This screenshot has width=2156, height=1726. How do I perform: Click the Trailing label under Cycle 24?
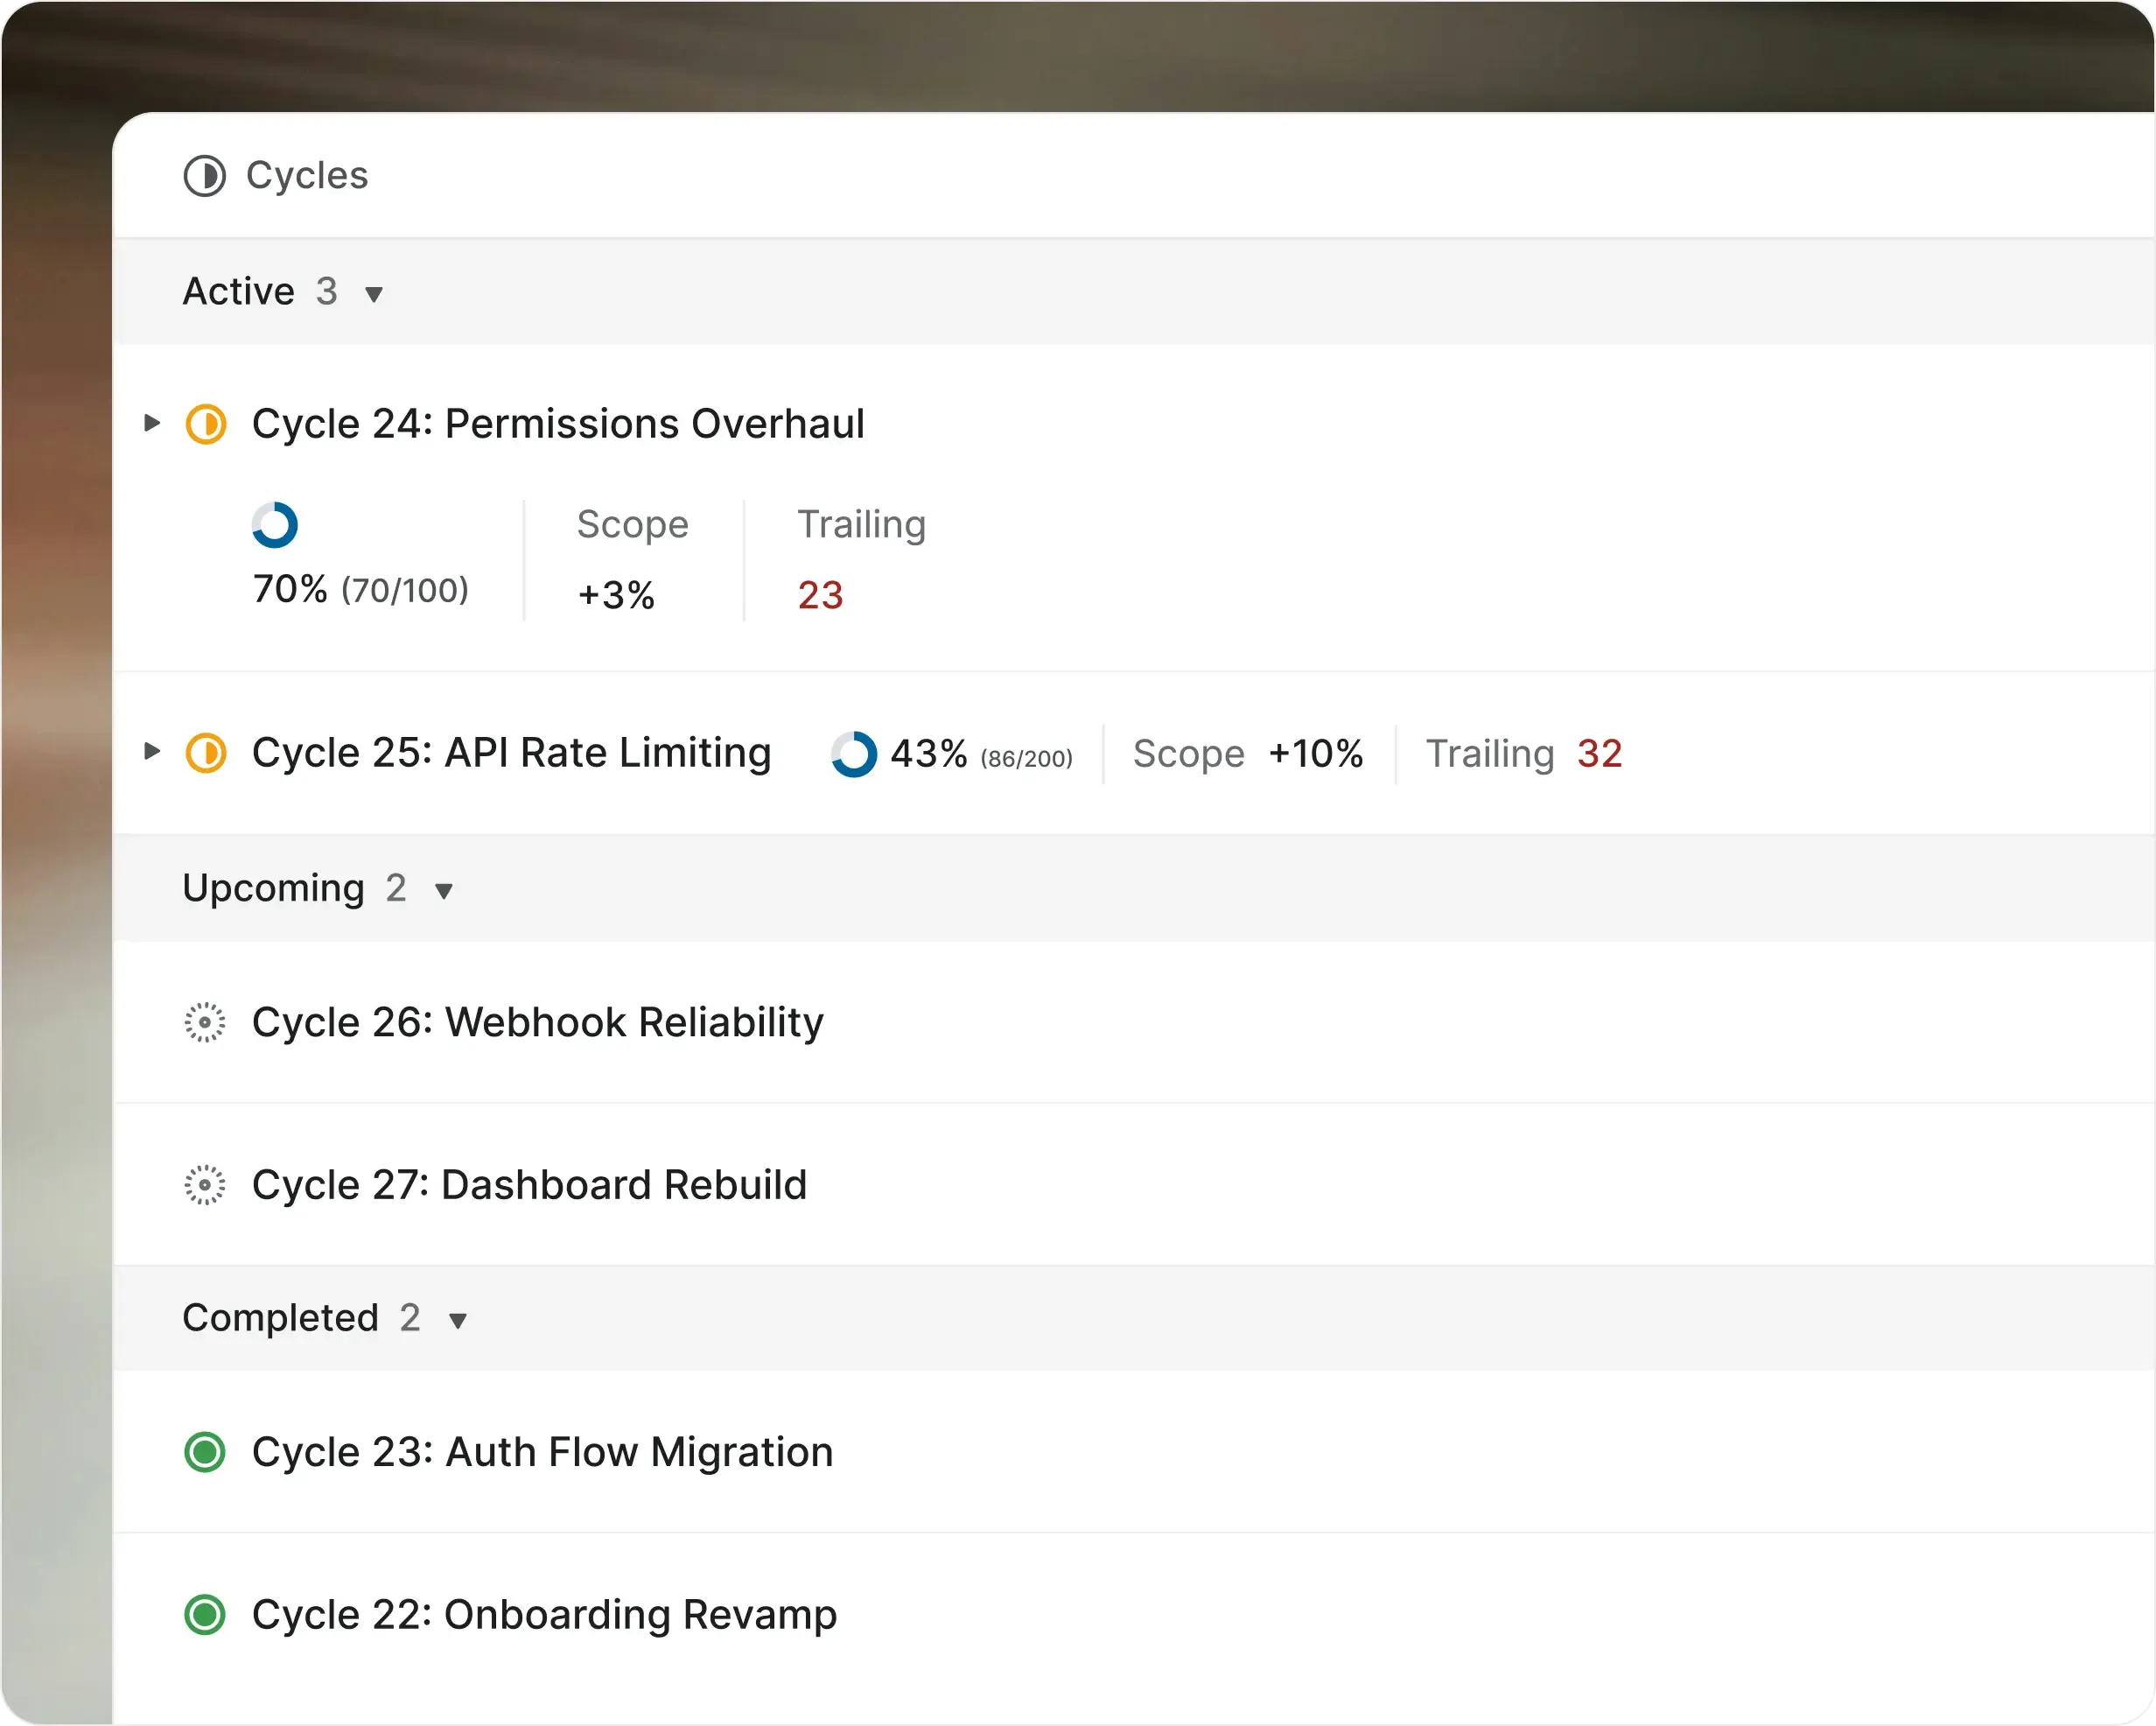[862, 524]
